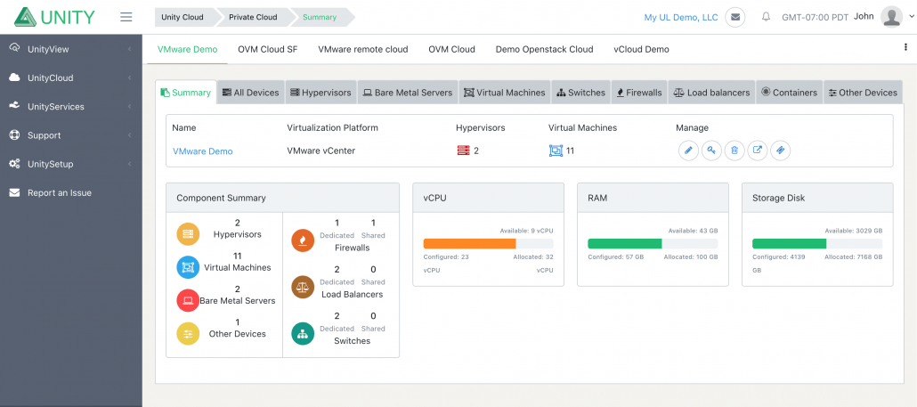
Task: Click the key credentials icon in Manage
Action: click(711, 151)
